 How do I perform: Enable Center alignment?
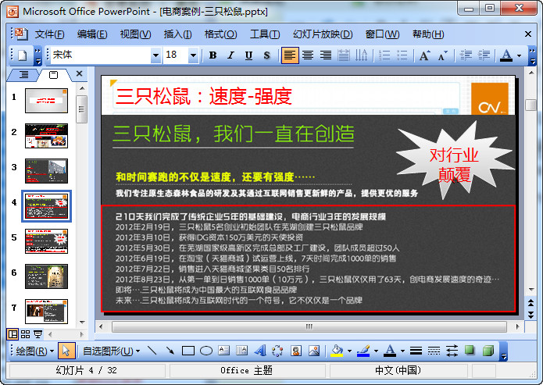point(308,55)
